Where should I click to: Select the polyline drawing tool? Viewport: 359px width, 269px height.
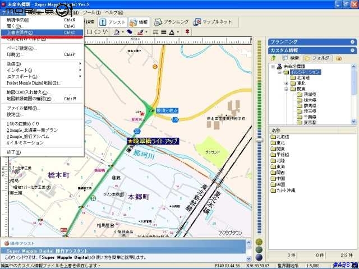pos(105,32)
